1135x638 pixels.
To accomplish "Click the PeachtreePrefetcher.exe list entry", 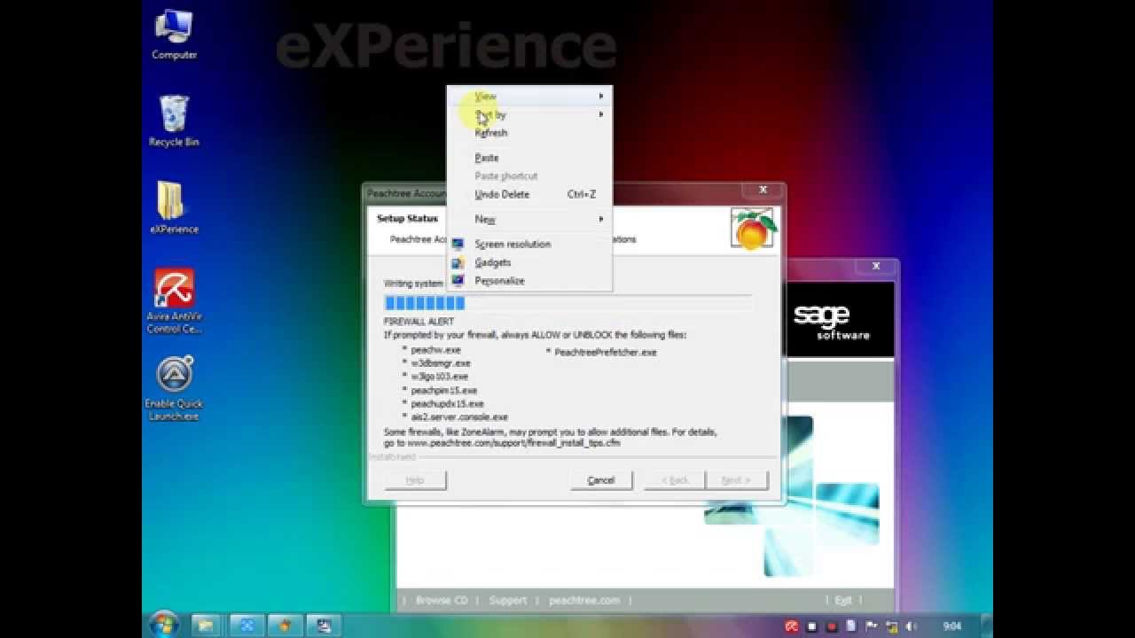I will point(606,352).
